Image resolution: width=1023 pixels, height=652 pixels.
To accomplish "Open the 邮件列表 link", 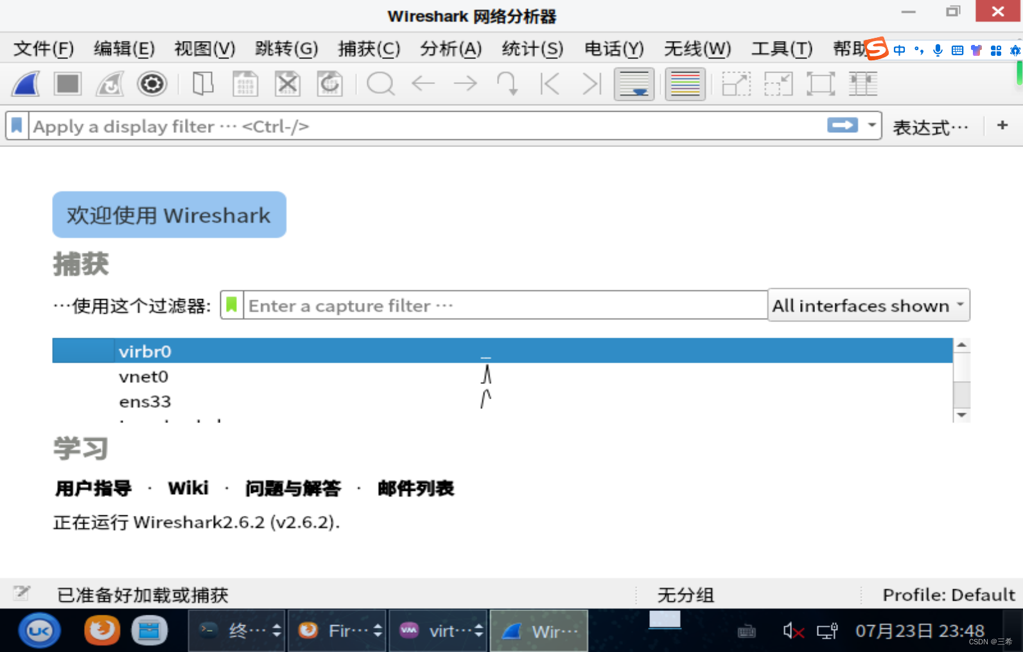I will [x=416, y=488].
